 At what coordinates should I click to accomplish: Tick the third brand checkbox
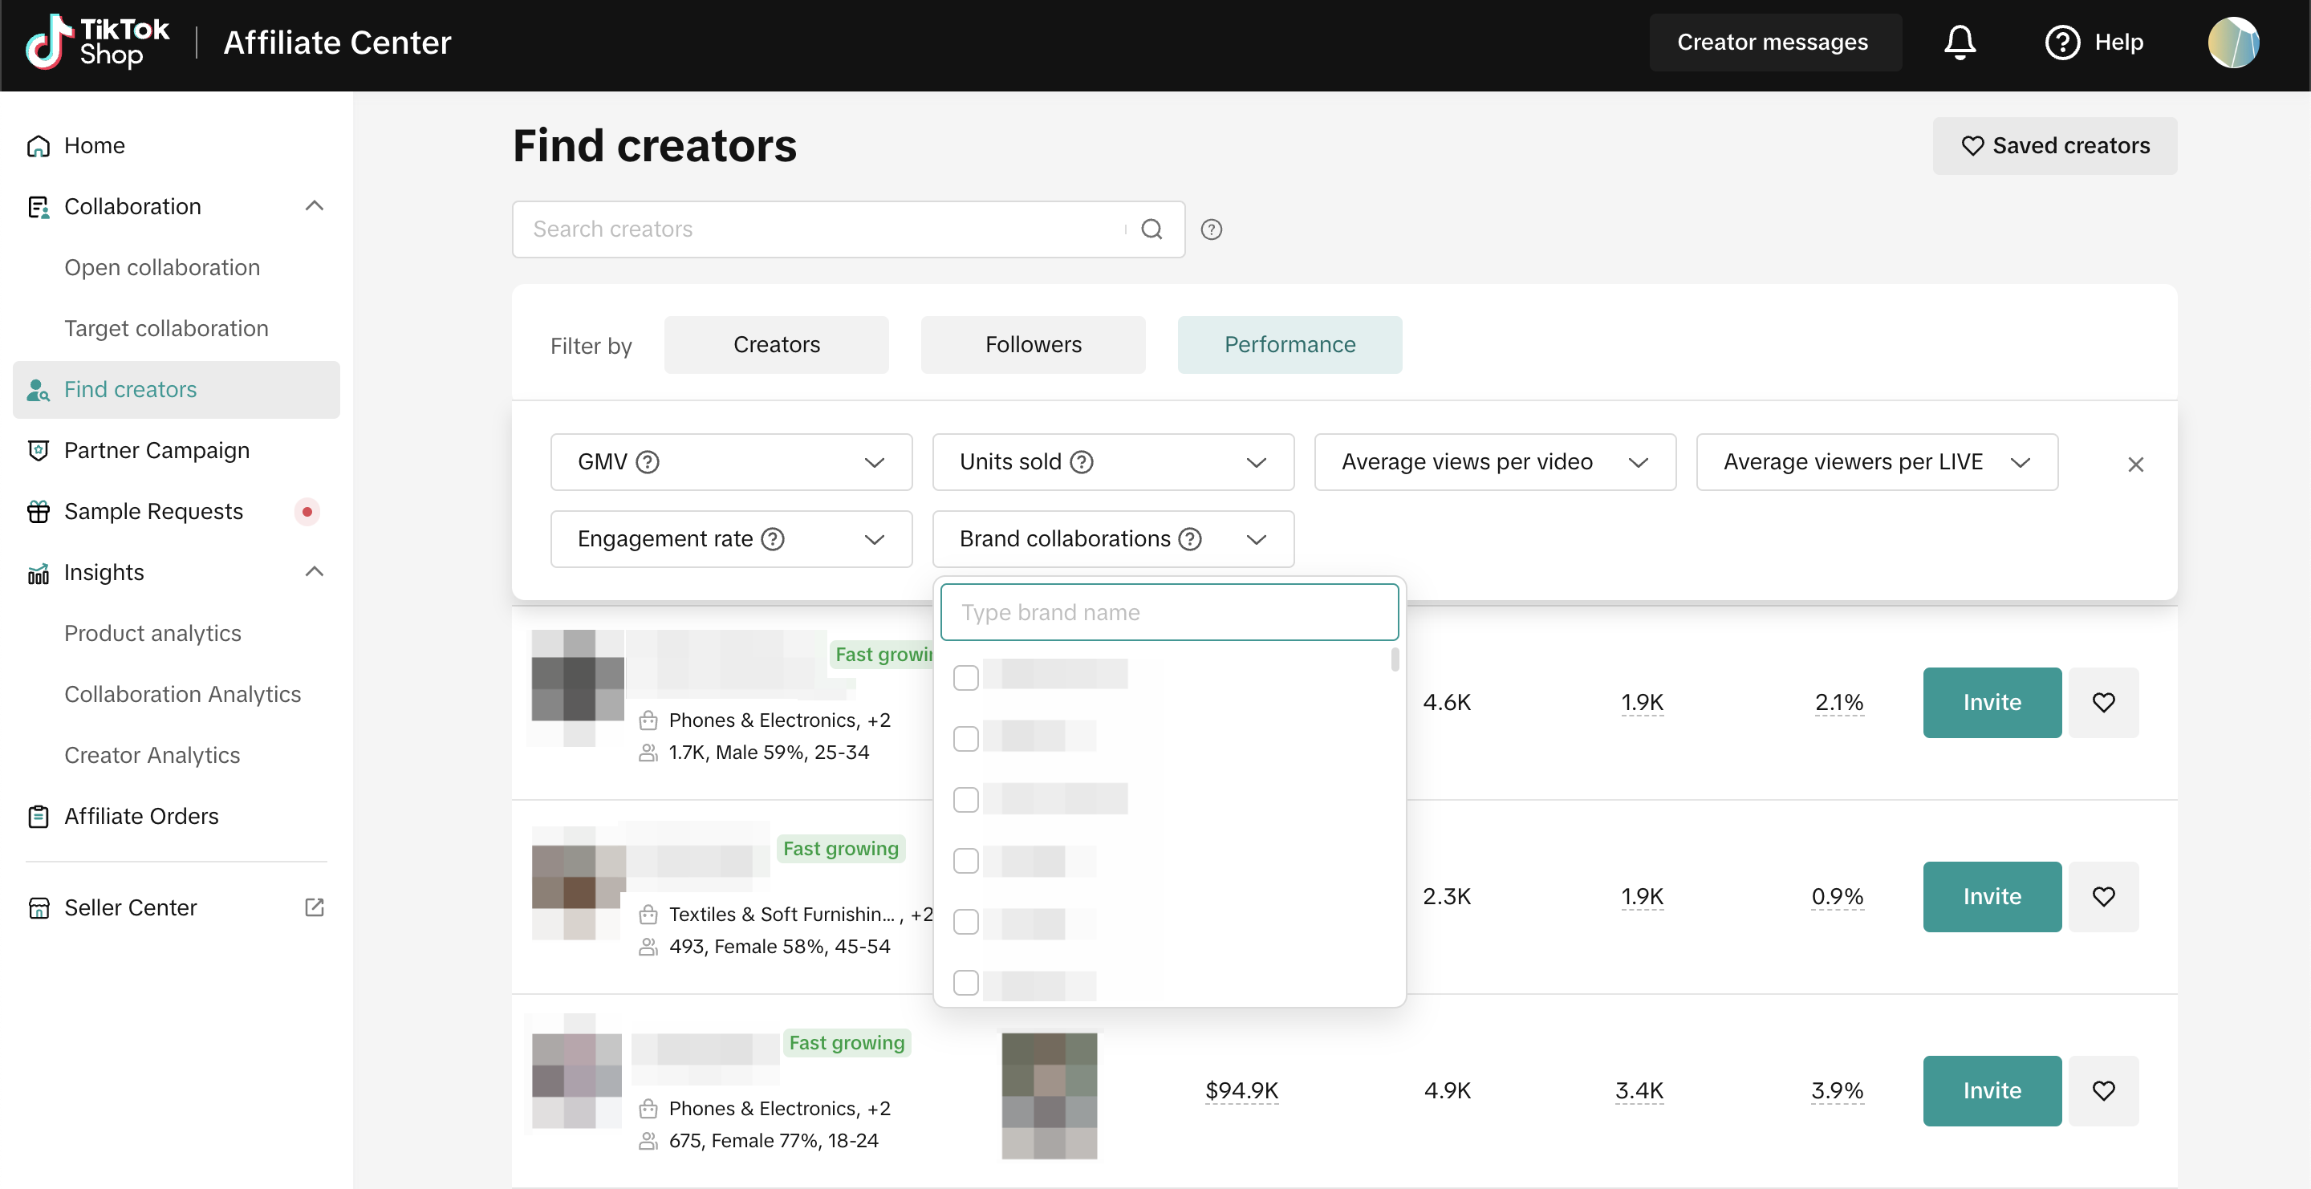coord(965,799)
